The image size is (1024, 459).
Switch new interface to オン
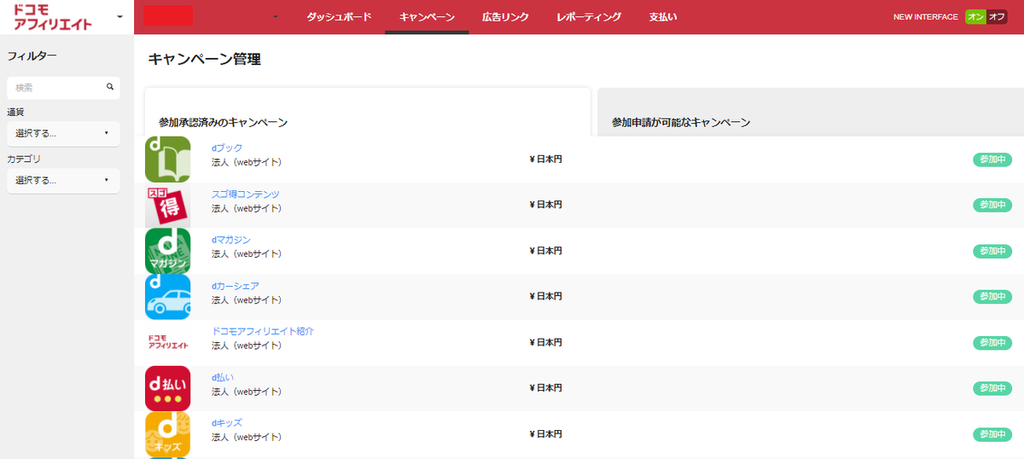975,17
